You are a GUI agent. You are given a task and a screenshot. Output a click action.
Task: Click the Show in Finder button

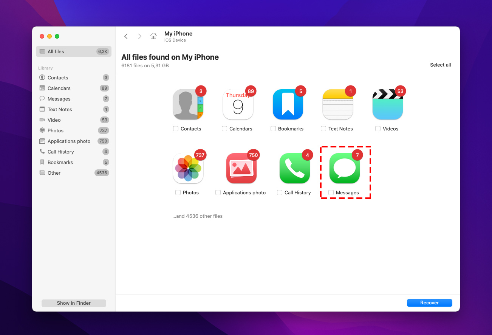74,303
